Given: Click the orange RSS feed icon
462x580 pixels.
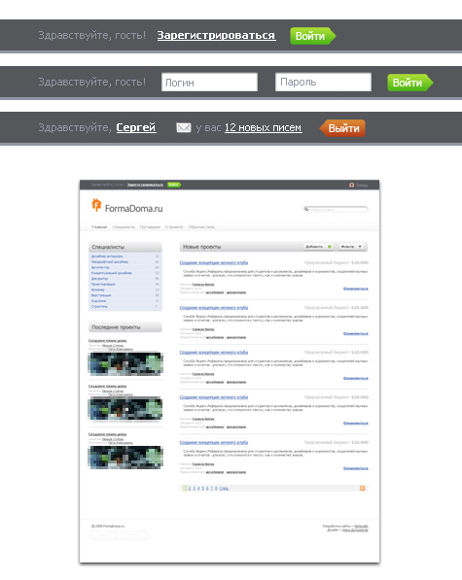Looking at the screenshot, I should [362, 489].
